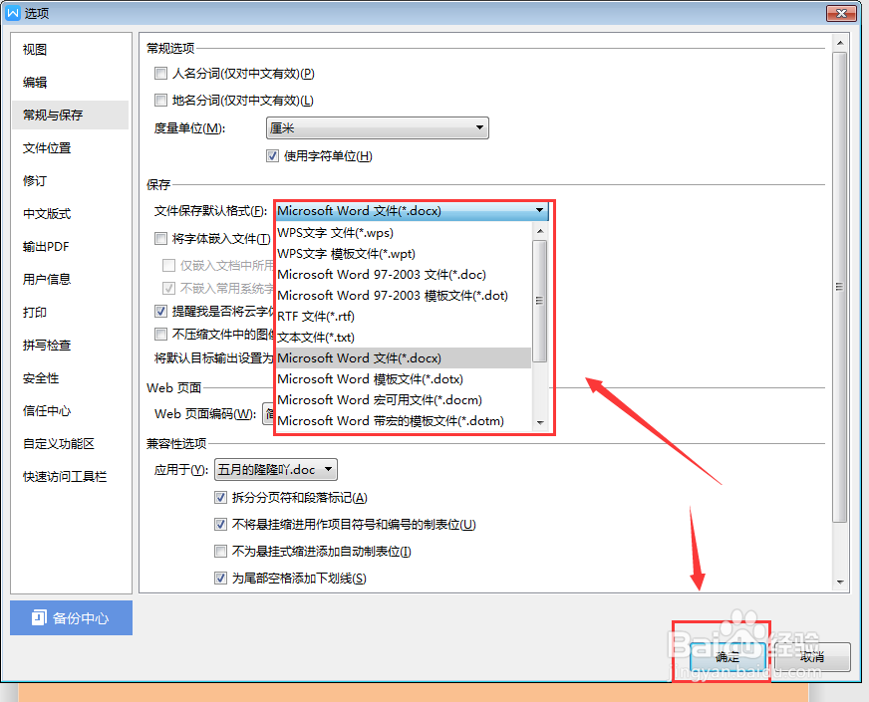Choose Word 带宏的模板文件(*.dotm) format

coord(404,421)
